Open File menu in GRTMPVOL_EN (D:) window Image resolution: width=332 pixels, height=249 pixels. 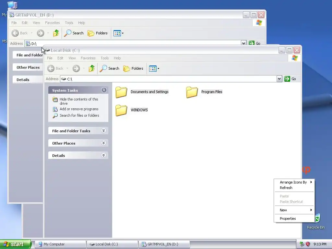pyautogui.click(x=14, y=23)
